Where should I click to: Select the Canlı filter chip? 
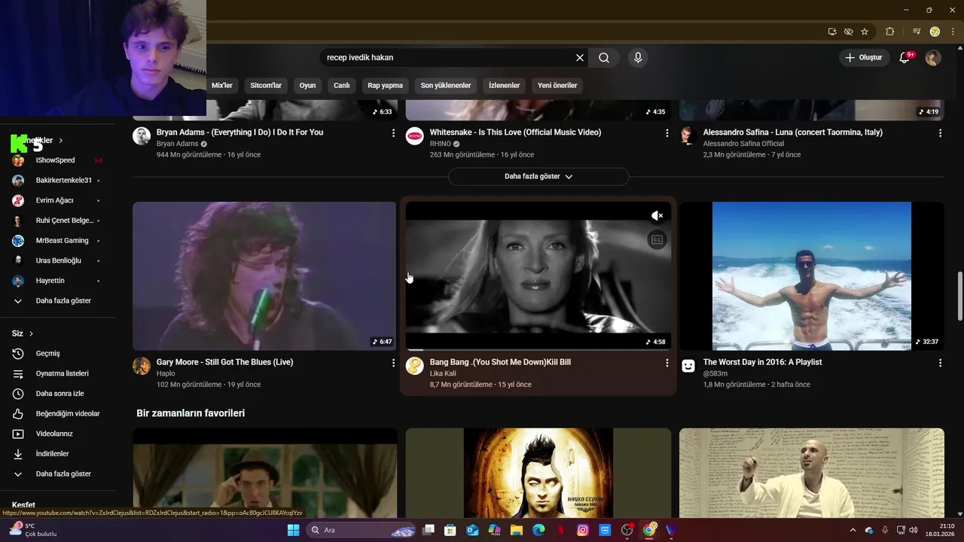(342, 85)
